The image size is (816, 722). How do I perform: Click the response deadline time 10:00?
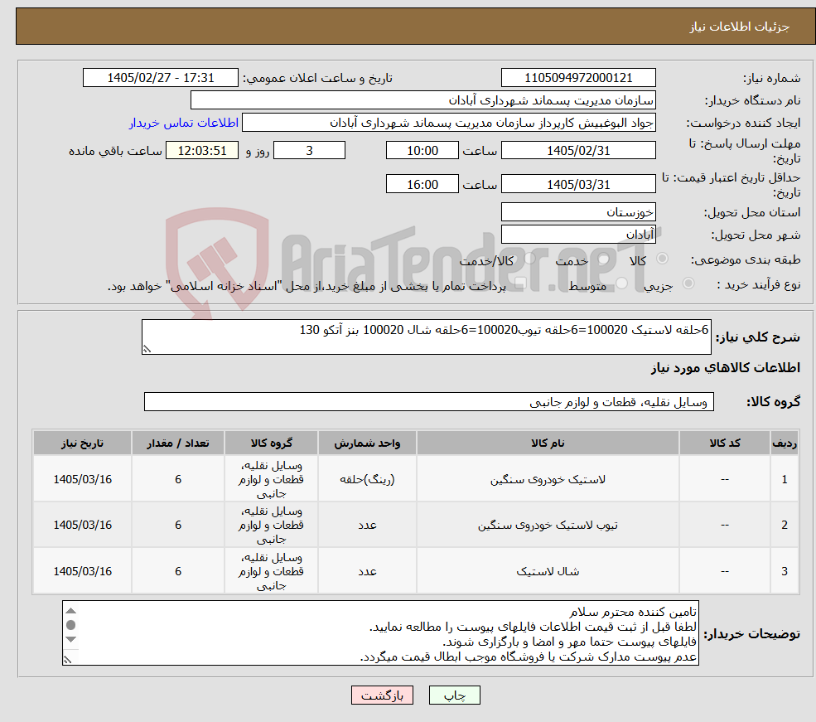[x=422, y=150]
